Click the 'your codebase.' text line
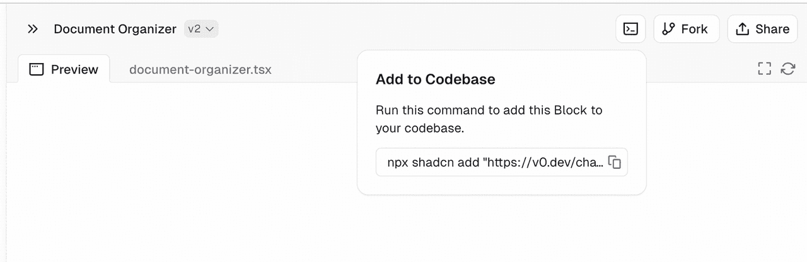807x262 pixels. pos(420,128)
